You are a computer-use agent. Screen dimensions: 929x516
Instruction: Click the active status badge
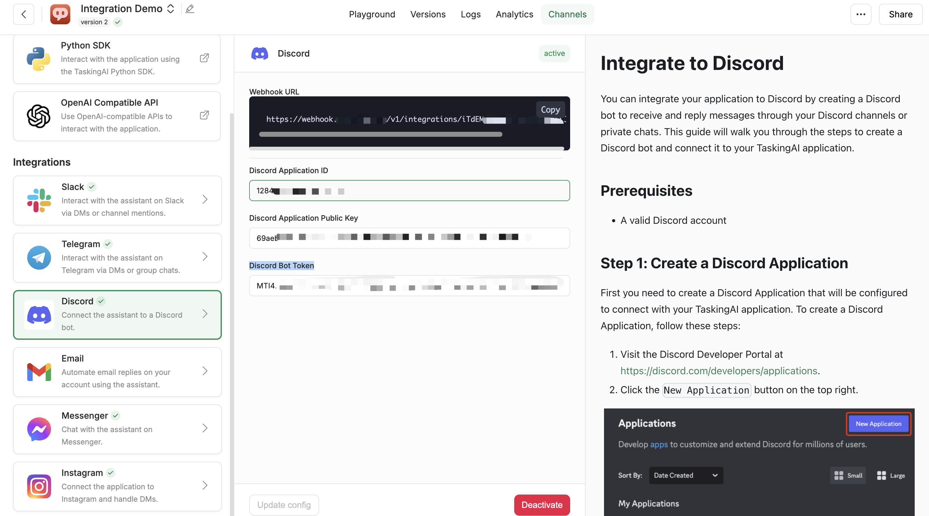(x=554, y=53)
